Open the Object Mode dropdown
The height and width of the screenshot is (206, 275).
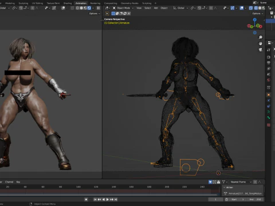(x=123, y=8)
